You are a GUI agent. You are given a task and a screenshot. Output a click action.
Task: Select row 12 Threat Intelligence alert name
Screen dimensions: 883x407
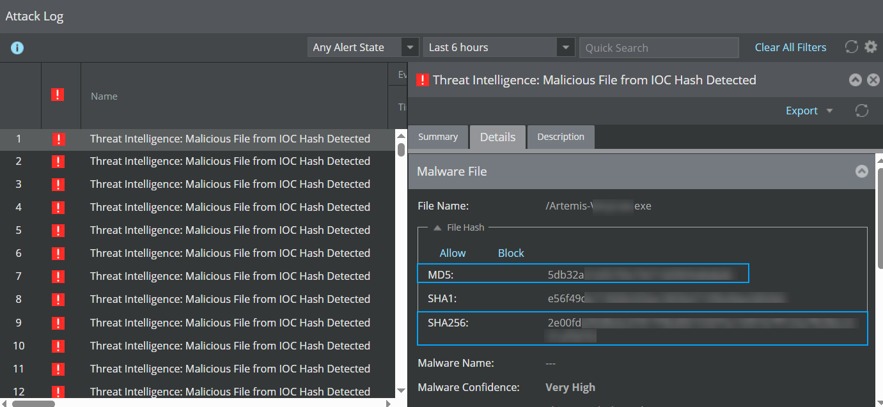pos(230,392)
